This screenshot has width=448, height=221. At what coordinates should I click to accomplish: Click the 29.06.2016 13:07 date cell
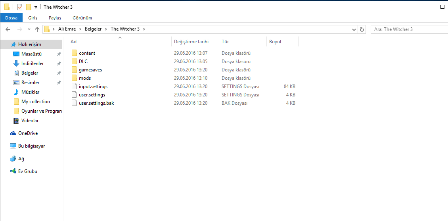pyautogui.click(x=191, y=53)
